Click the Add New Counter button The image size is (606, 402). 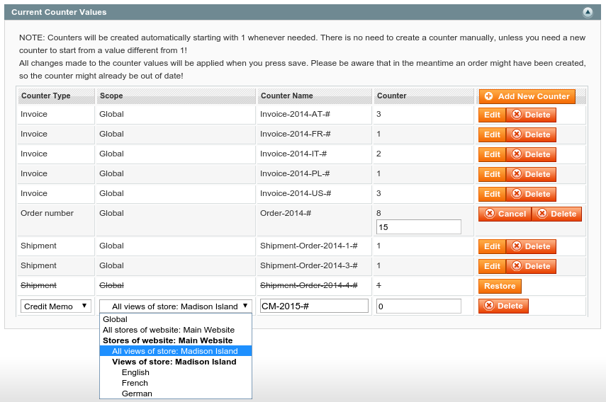point(527,96)
